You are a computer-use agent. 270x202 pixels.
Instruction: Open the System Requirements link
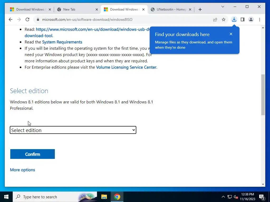tap(62, 42)
